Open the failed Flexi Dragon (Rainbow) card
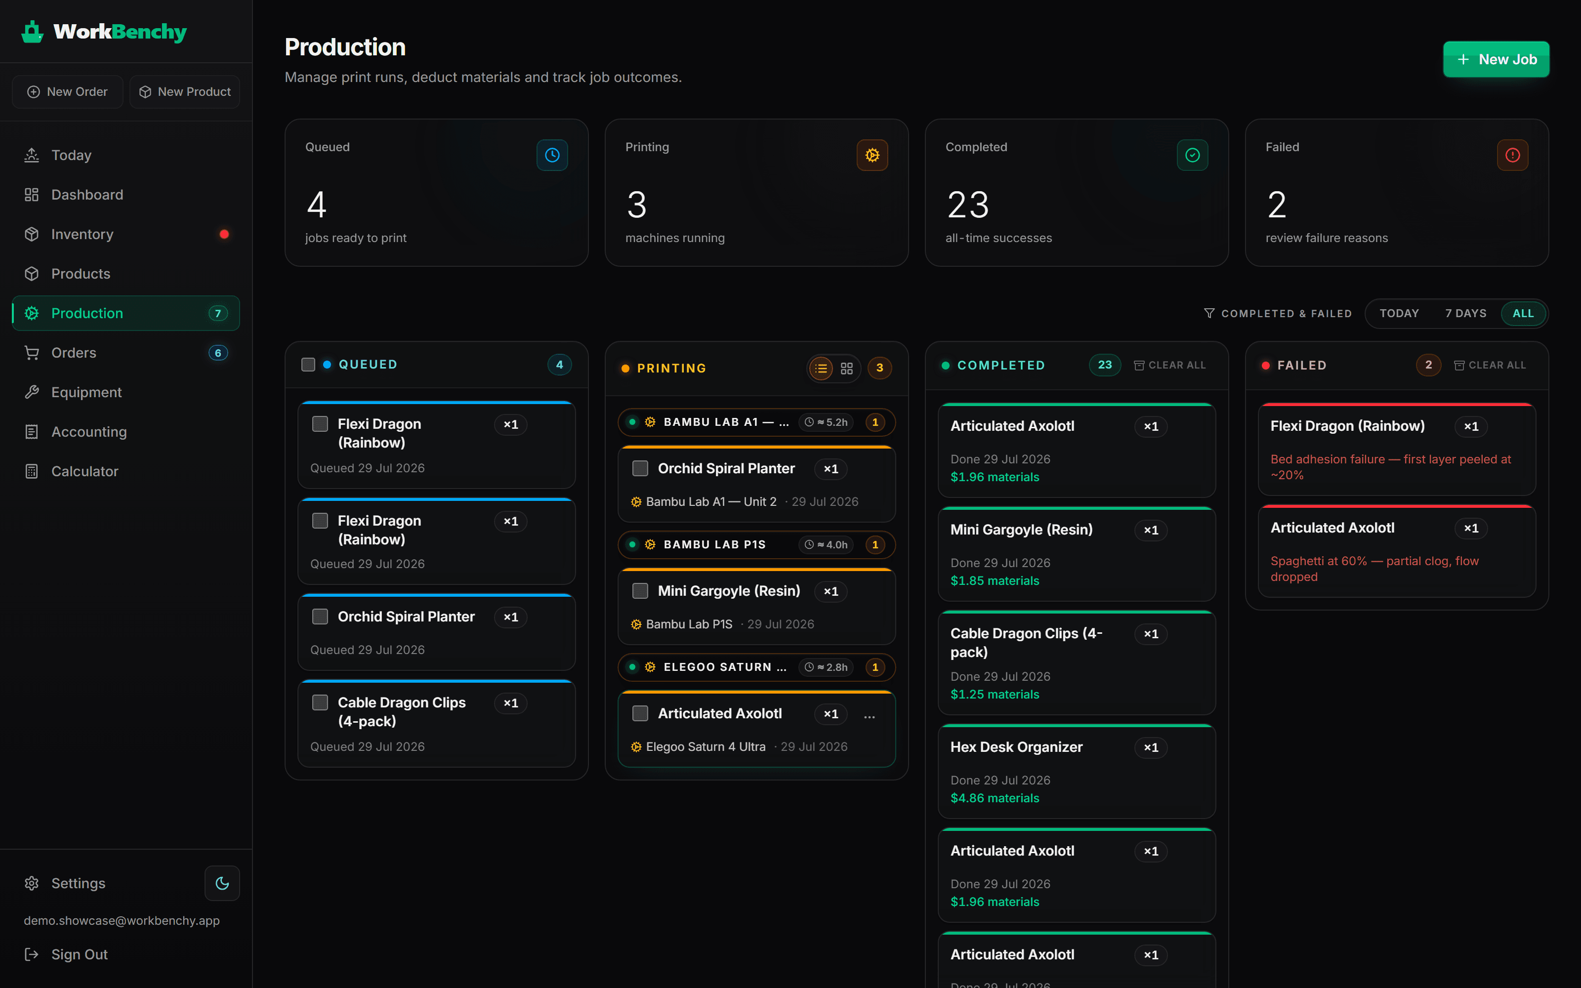The width and height of the screenshot is (1581, 988). (1397, 450)
